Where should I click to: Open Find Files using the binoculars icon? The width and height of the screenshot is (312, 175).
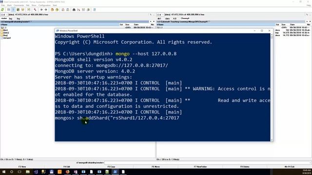(x=74, y=10)
